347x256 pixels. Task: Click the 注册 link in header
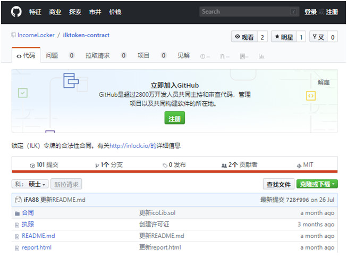pos(332,12)
